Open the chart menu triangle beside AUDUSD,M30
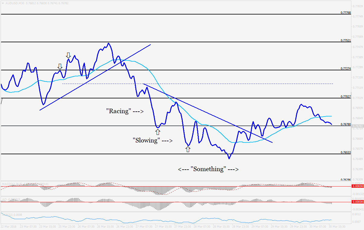 tap(3, 3)
